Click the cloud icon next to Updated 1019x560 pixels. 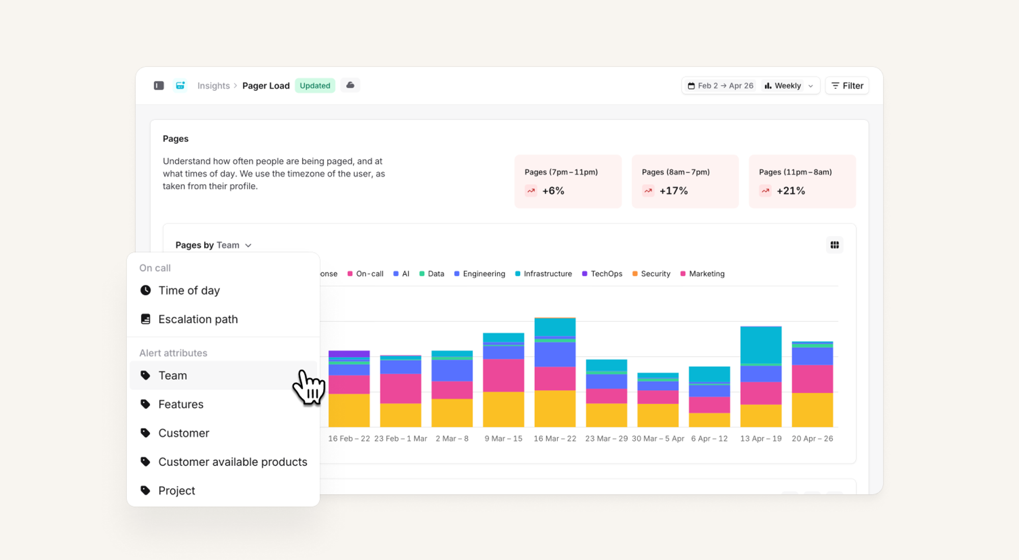point(350,85)
